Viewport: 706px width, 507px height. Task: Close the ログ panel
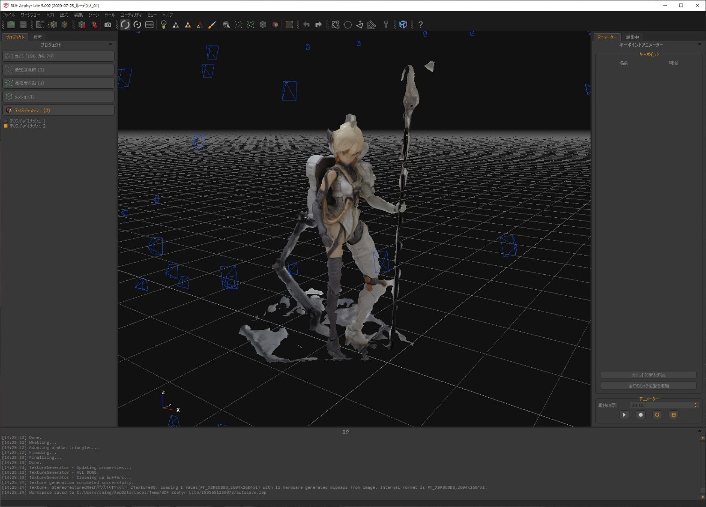[699, 431]
